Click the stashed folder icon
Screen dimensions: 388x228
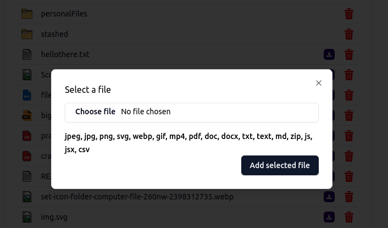click(27, 34)
